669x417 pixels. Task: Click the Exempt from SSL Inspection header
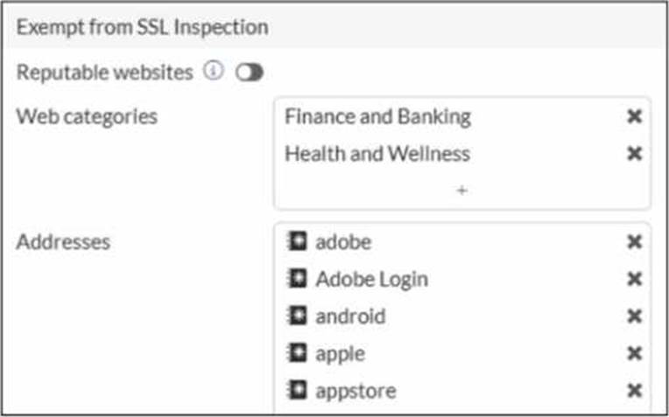point(143,27)
